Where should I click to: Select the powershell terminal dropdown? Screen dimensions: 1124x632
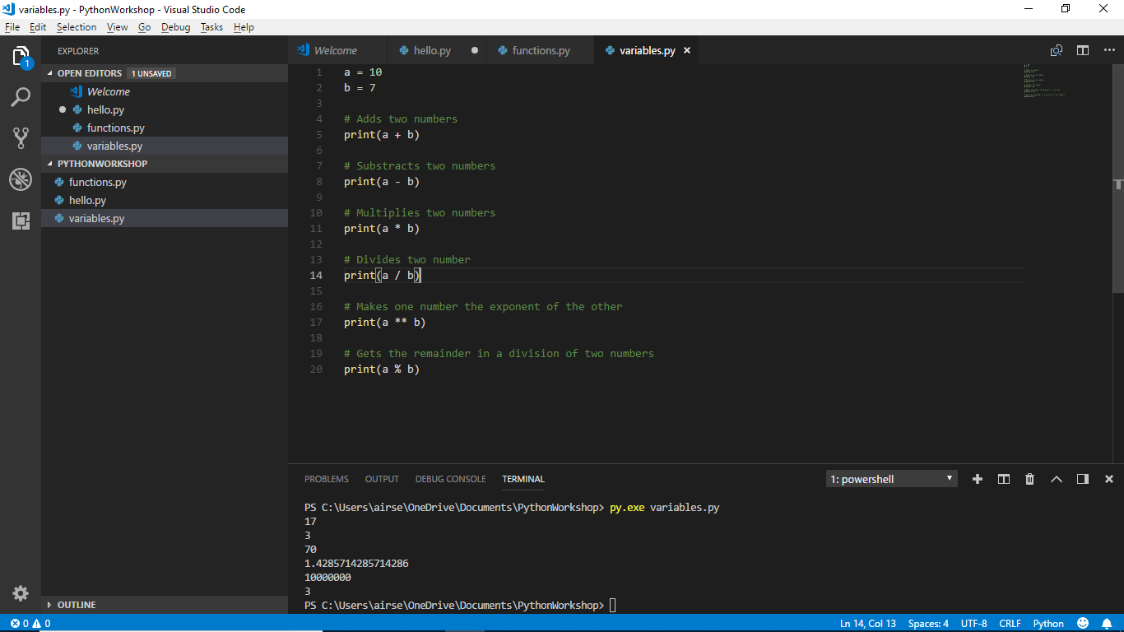(892, 479)
